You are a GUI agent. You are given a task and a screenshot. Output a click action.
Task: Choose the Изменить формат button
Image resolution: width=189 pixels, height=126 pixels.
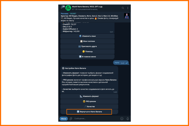tap(89, 96)
